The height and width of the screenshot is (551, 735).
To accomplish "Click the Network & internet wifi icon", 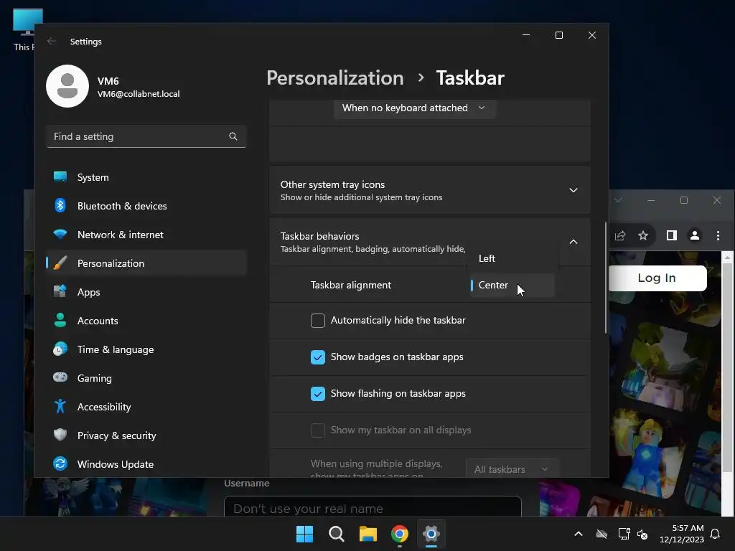I will tap(60, 235).
